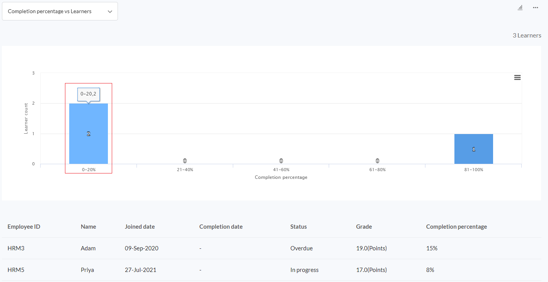Click the 17.0(Points) grade cell
Viewport: 548px width, 282px height.
[372, 270]
